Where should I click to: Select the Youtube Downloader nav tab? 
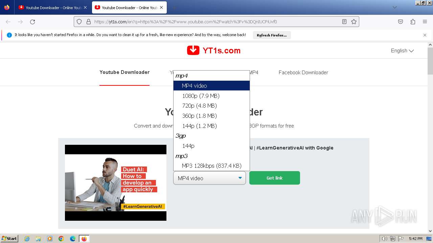coord(124,72)
